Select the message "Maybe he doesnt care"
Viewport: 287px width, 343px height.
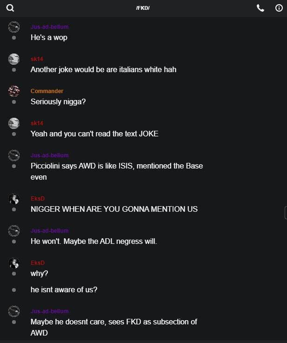click(114, 322)
